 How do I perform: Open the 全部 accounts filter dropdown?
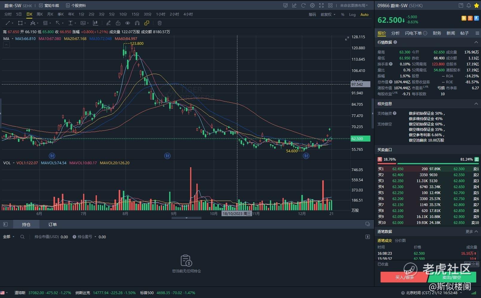tap(9, 237)
